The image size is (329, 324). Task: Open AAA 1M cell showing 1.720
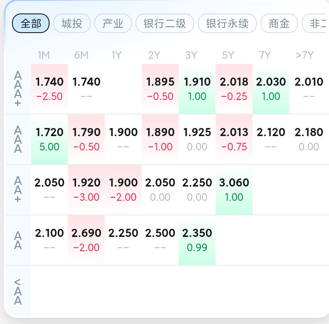(49, 139)
